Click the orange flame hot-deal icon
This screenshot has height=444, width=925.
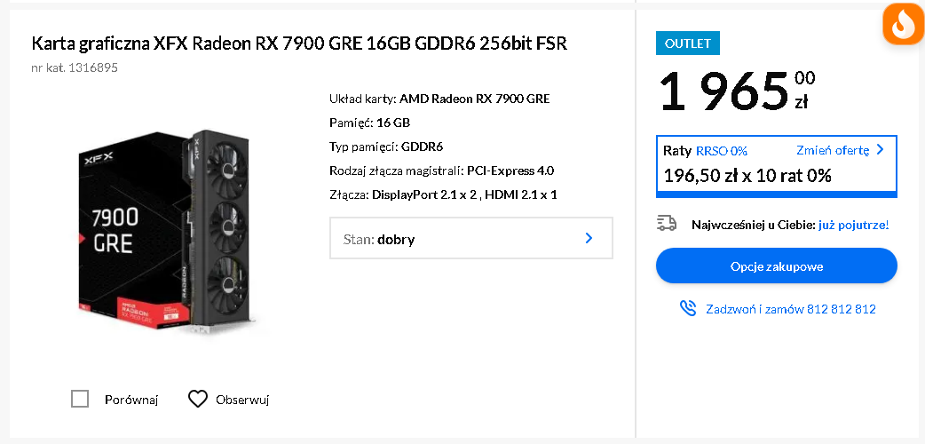[903, 24]
